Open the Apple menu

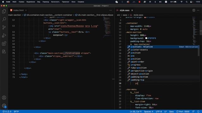3,2
